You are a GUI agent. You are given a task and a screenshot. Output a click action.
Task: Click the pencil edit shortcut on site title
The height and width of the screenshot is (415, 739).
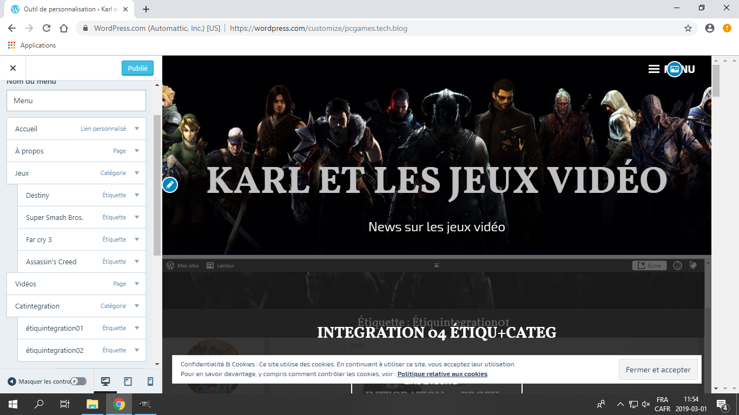[170, 185]
